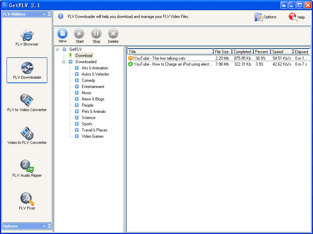Click the green Download arrow icon

pyautogui.click(x=70, y=55)
